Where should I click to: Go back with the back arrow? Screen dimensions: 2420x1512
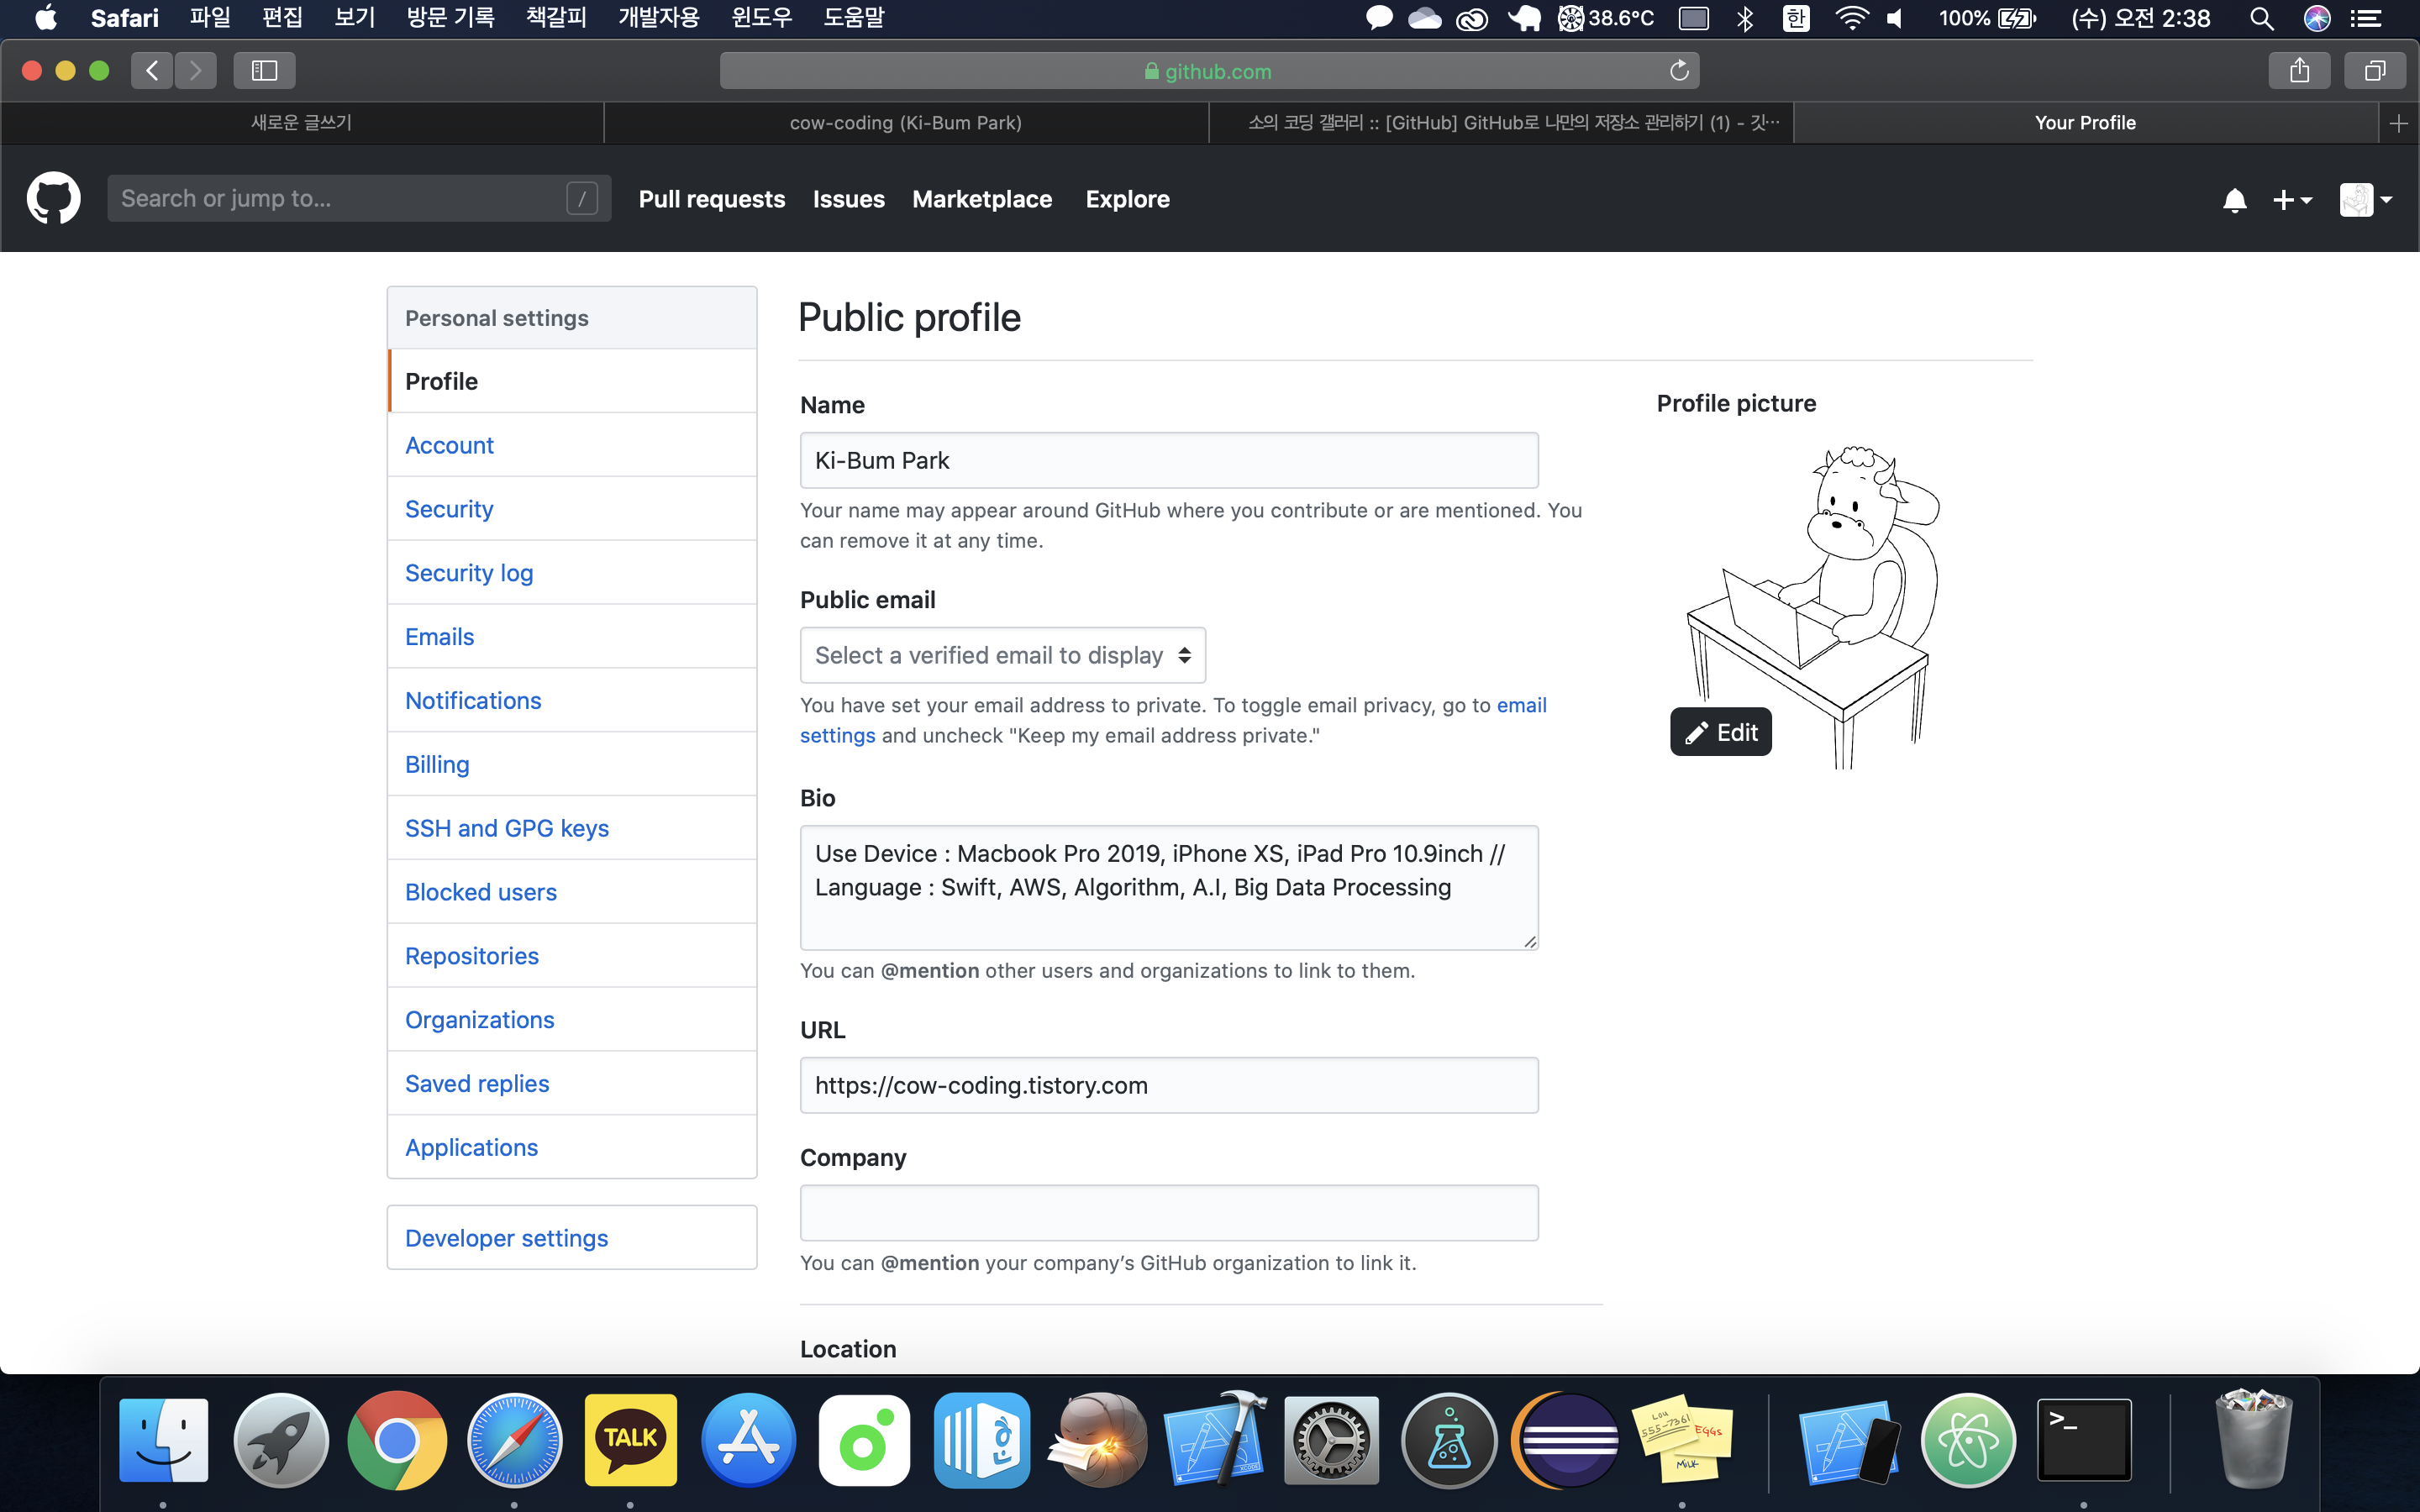[x=152, y=71]
